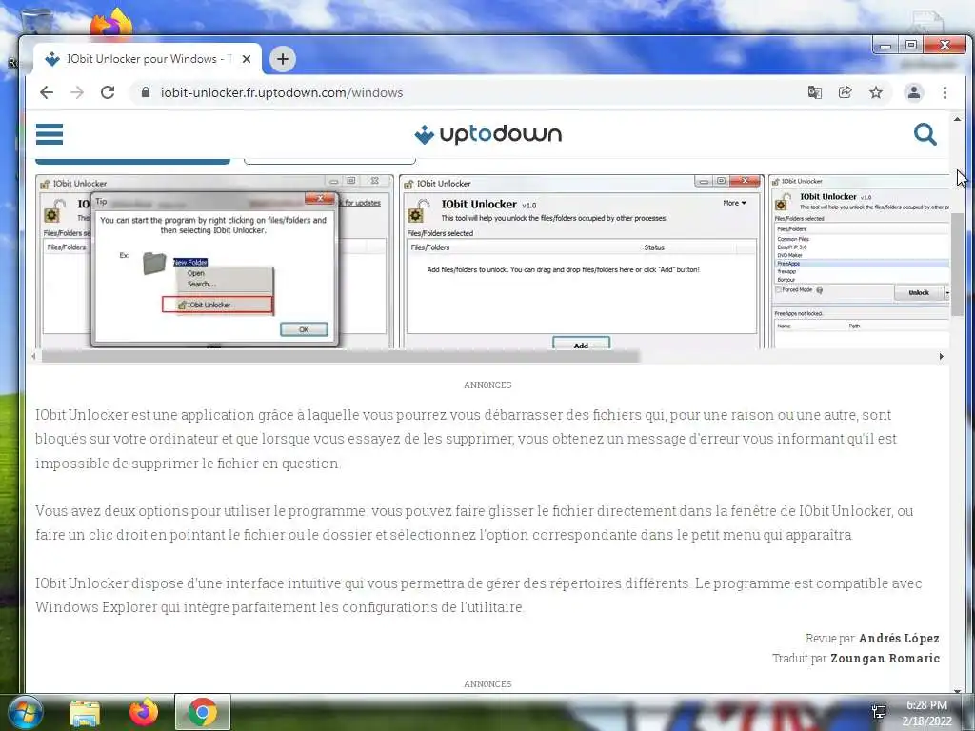The width and height of the screenshot is (975, 731).
Task: Open a new tab with plus button
Action: click(283, 59)
